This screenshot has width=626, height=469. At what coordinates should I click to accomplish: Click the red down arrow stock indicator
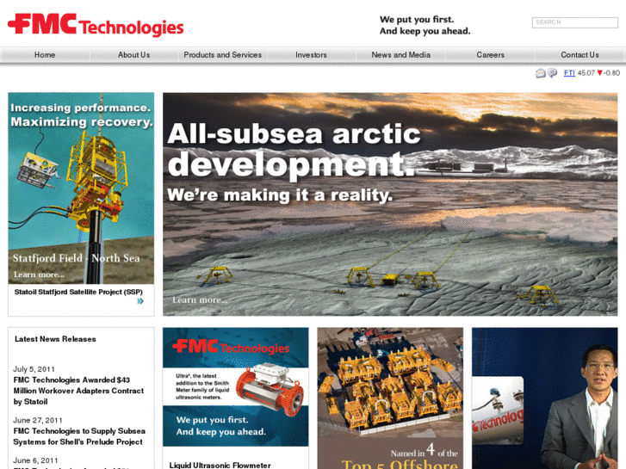599,73
